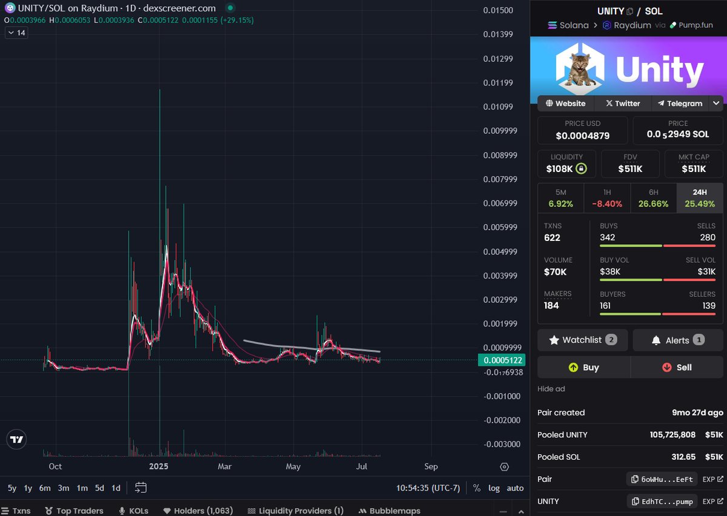
Task: Toggle log scale on price axis
Action: (x=494, y=488)
